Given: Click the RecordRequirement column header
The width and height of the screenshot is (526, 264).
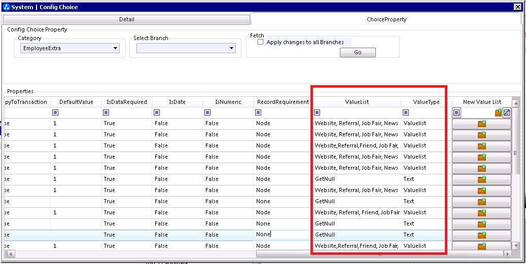Looking at the screenshot, I should 283,102.
